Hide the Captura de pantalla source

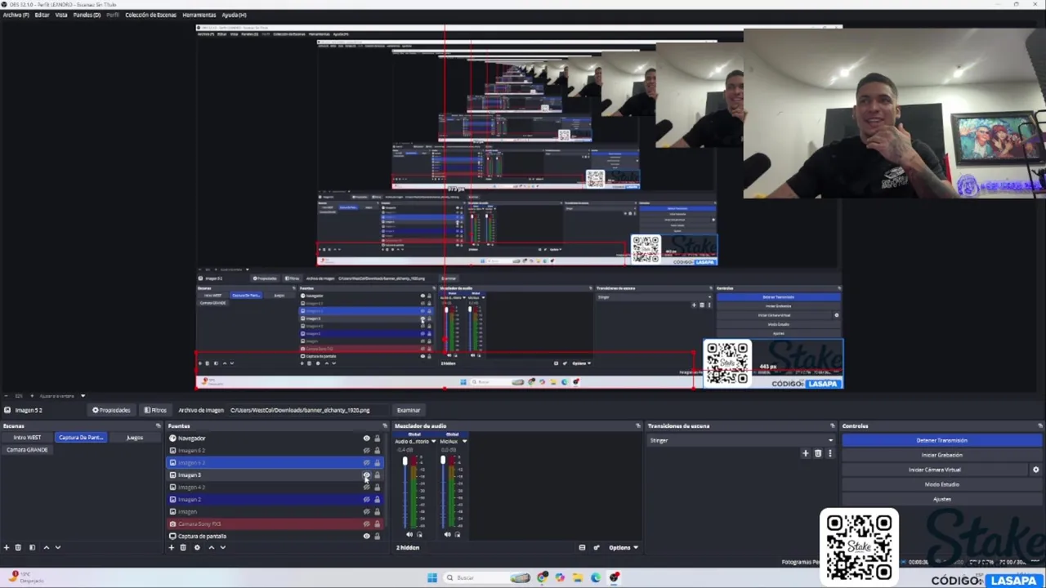click(366, 537)
